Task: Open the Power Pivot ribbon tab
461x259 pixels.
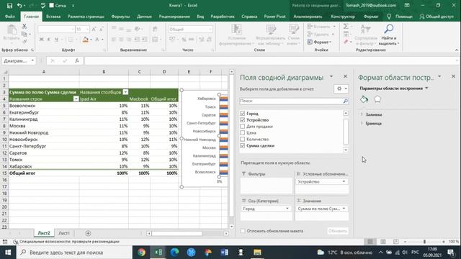Action: (274, 17)
